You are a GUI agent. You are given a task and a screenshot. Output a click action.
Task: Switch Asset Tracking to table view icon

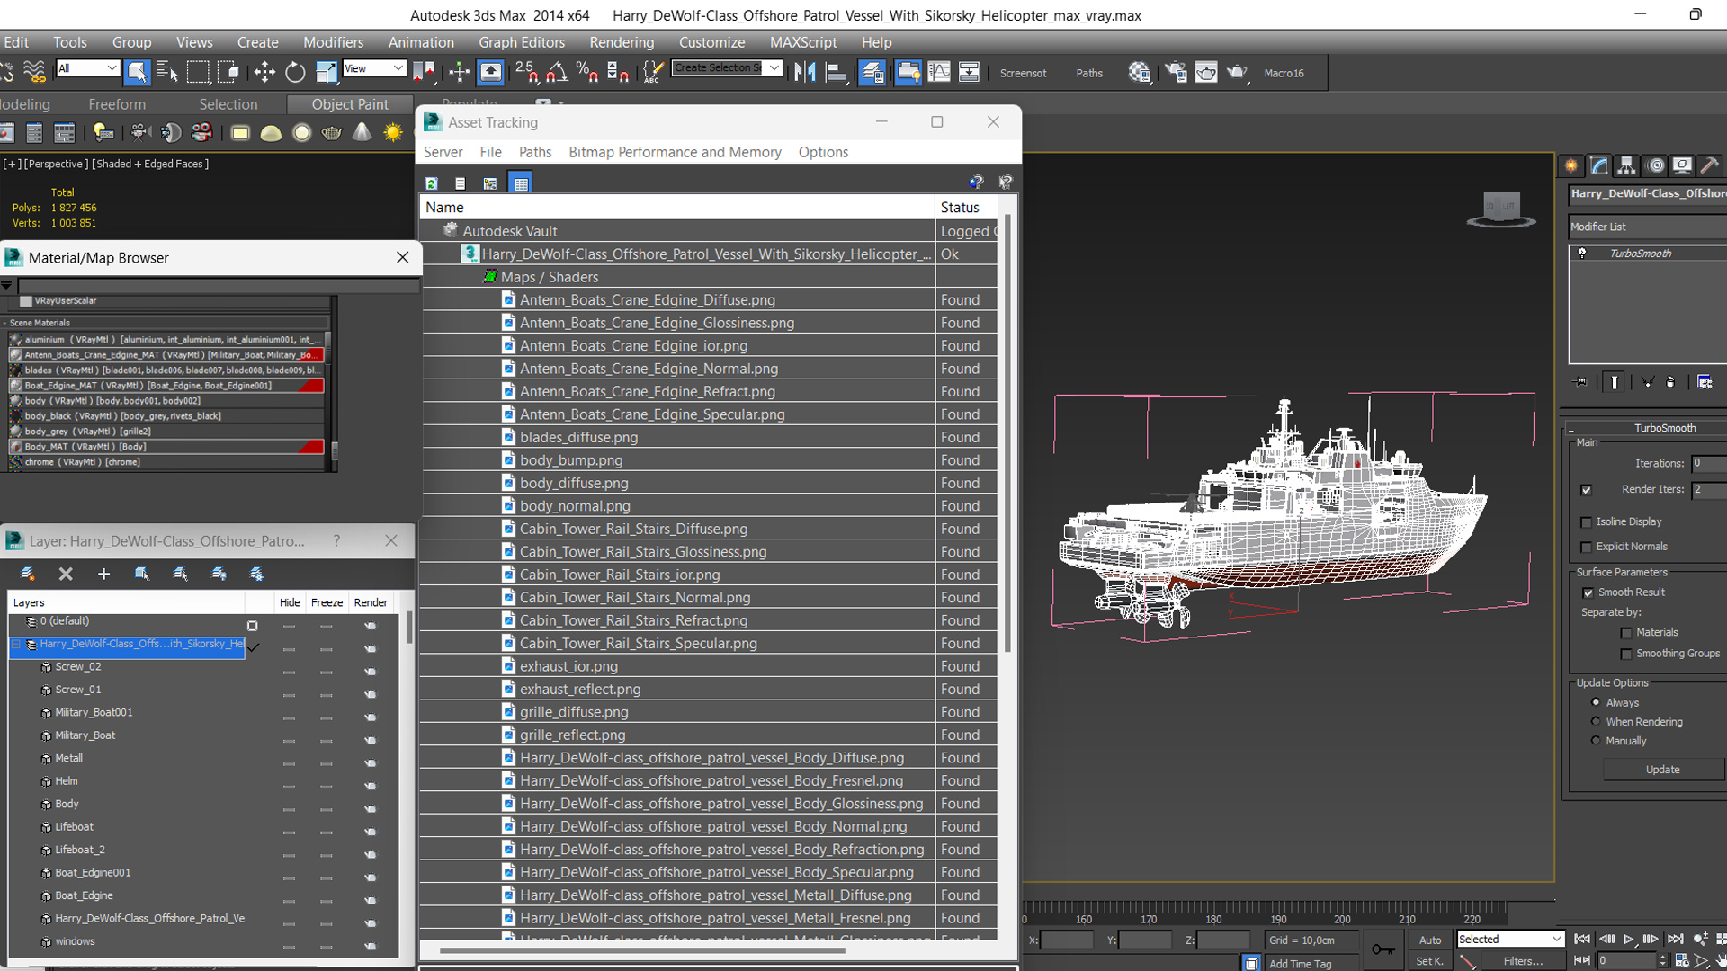point(521,183)
